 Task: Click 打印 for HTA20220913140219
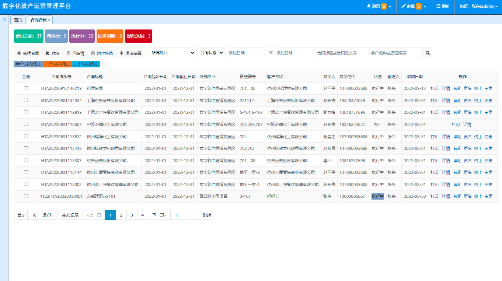click(435, 88)
